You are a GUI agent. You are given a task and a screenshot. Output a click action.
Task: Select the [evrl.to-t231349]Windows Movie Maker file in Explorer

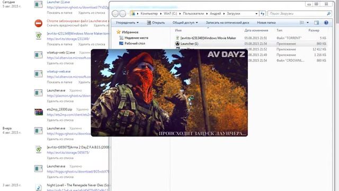pyautogui.click(x=208, y=38)
